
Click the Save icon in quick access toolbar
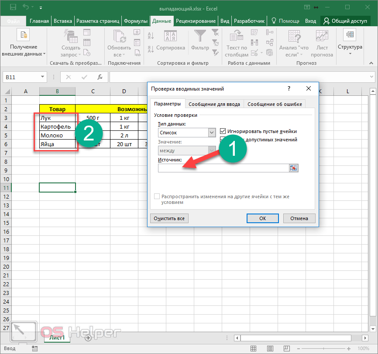pyautogui.click(x=13, y=7)
